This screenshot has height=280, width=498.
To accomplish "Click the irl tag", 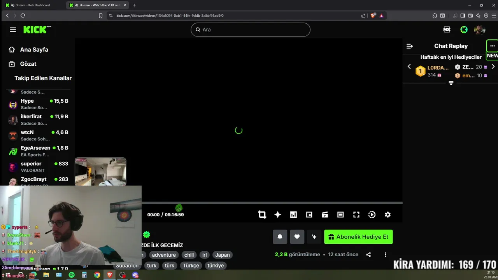I will coord(205,255).
